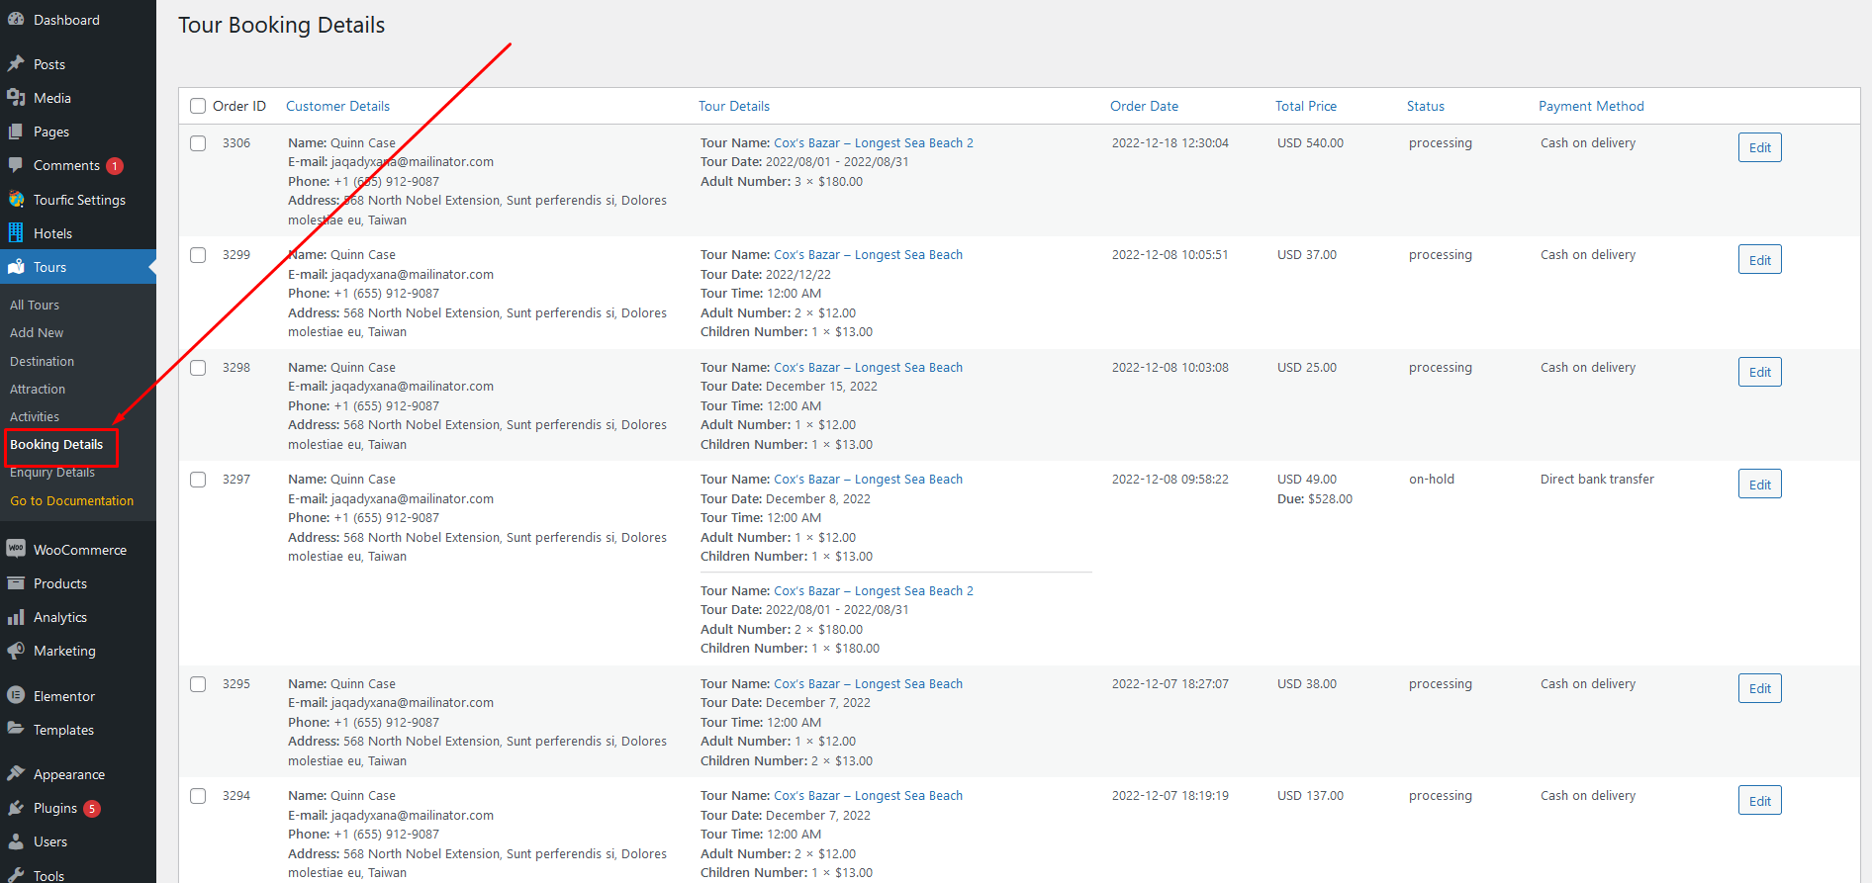Image resolution: width=1872 pixels, height=883 pixels.
Task: Click the Posts pushpin icon
Action: [16, 64]
